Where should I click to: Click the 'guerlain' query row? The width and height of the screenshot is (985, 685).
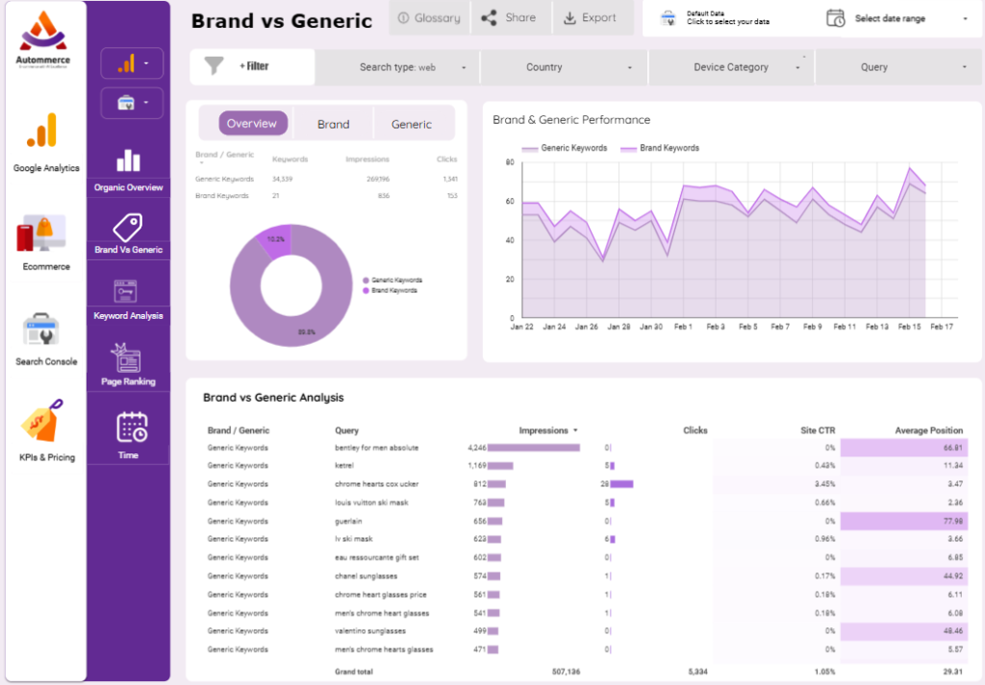348,522
